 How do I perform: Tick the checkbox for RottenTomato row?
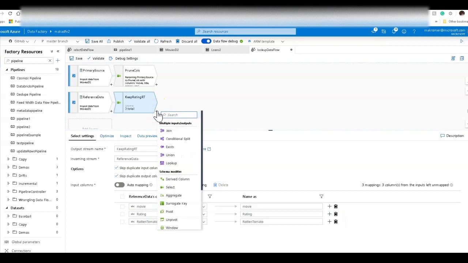(122, 222)
